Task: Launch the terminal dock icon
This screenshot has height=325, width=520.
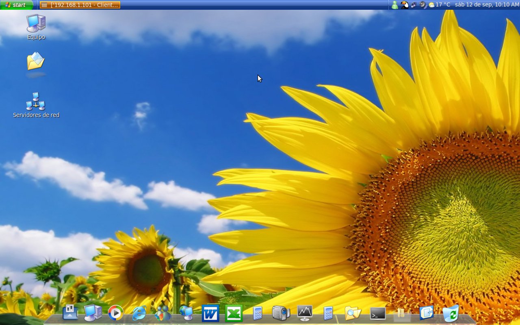Action: tap(377, 313)
